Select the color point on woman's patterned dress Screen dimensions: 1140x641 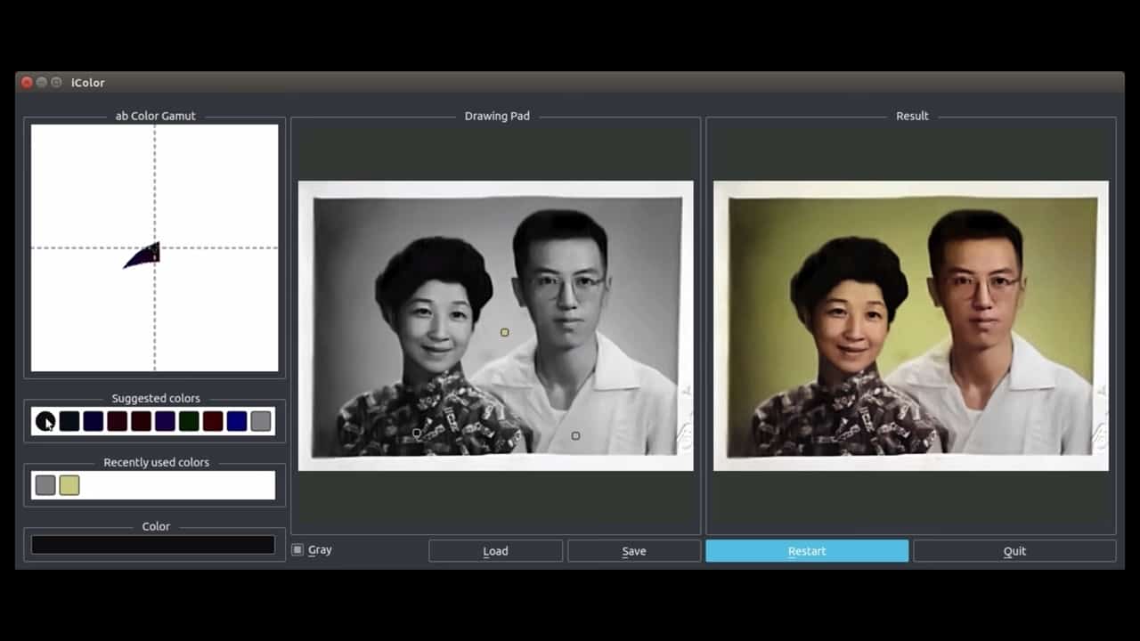click(x=417, y=434)
